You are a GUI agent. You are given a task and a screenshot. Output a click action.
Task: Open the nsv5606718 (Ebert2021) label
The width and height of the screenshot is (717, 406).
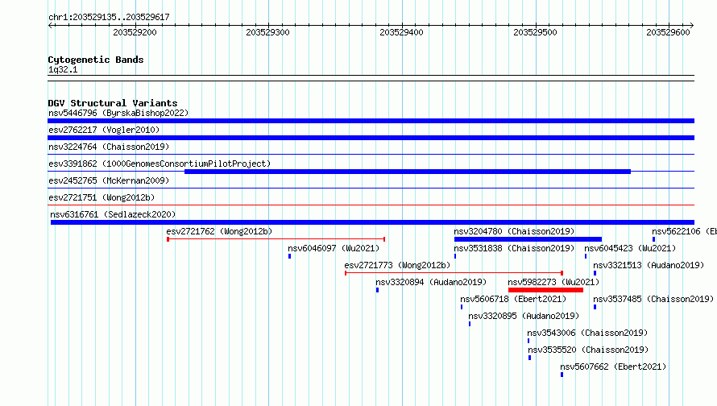coord(513,299)
